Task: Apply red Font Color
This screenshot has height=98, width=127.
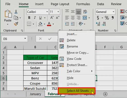Action: click(x=49, y=24)
